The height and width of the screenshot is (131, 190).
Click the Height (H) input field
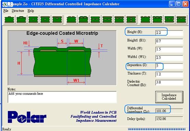tap(169, 33)
